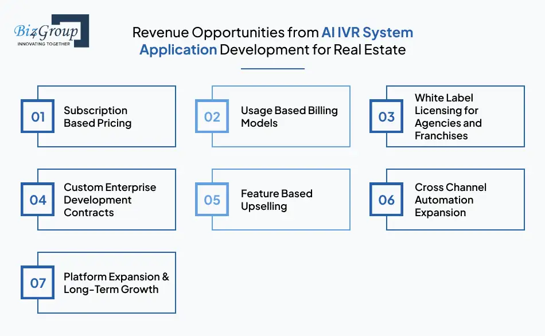545x336 pixels.
Task: Select the 07 number badge
Action: (37, 282)
